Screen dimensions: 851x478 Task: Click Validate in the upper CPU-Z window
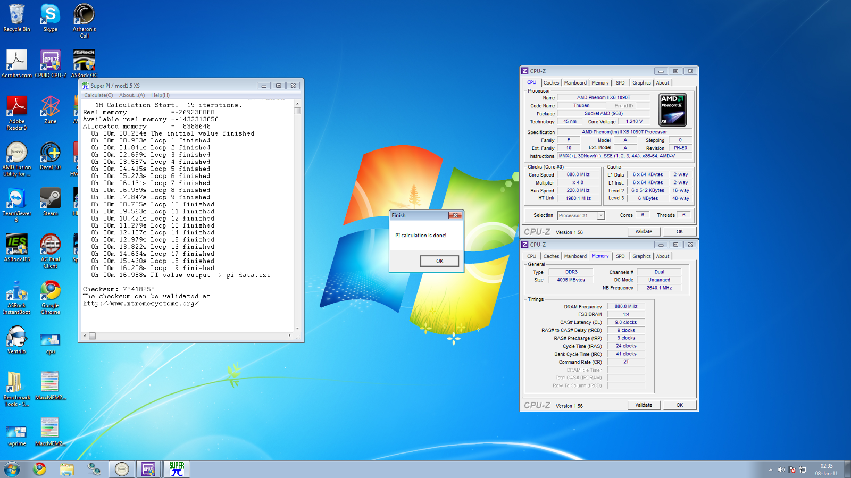click(644, 231)
